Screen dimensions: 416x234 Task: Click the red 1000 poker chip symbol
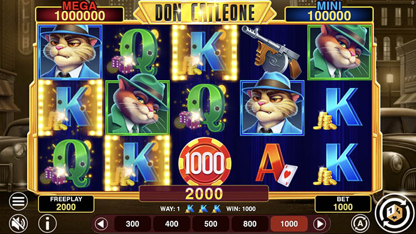(x=205, y=162)
